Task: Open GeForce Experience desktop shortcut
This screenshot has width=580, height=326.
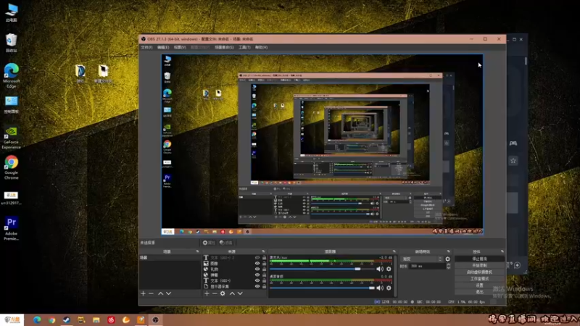Action: [x=12, y=138]
